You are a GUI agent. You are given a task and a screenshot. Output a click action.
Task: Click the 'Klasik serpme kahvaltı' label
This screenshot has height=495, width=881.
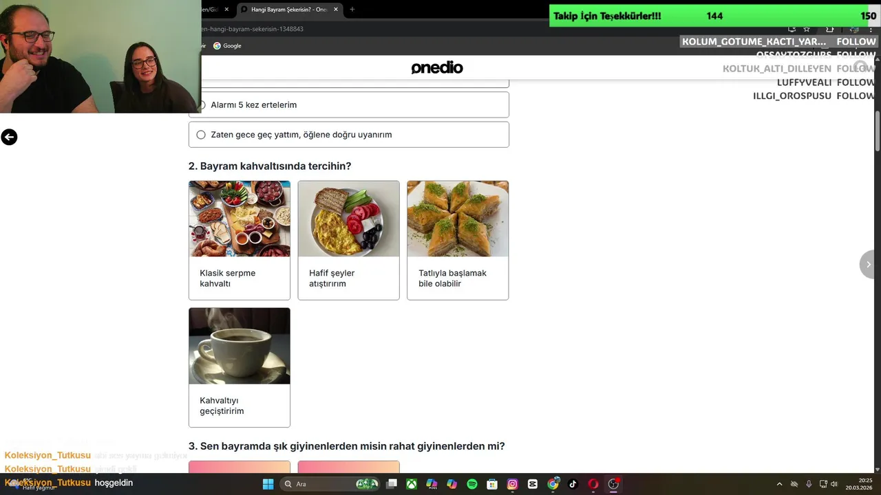pos(228,278)
